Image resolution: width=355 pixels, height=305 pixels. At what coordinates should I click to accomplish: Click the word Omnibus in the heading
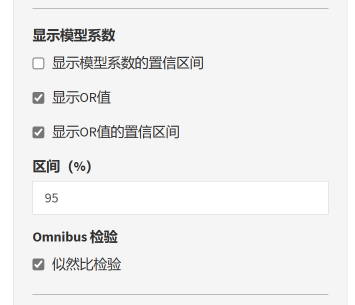(59, 237)
